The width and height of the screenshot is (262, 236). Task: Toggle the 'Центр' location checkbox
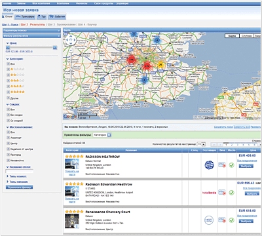coord(8,144)
